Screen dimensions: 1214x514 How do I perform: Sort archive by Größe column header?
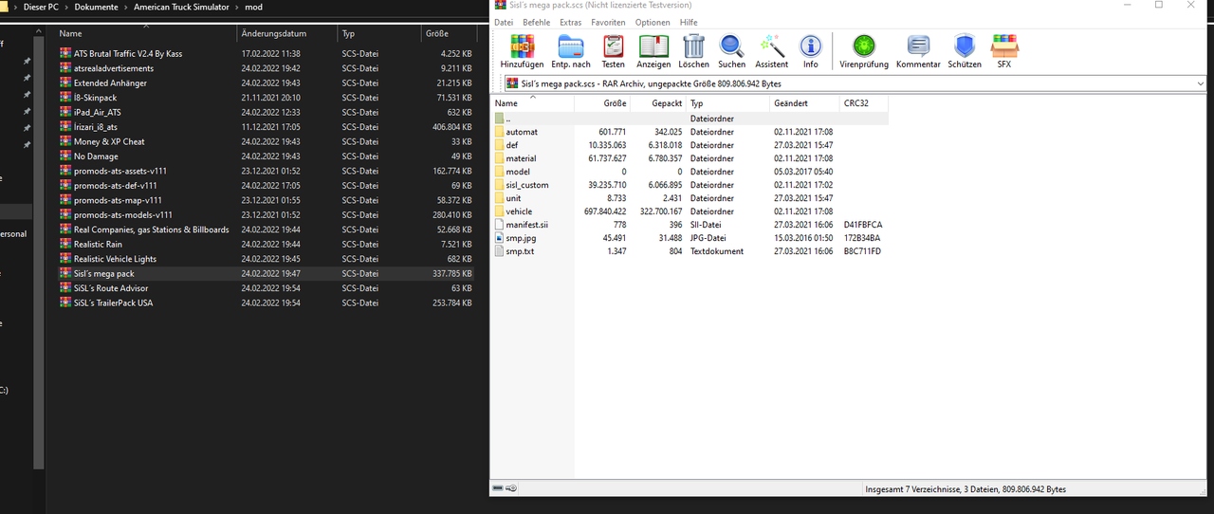click(x=602, y=103)
